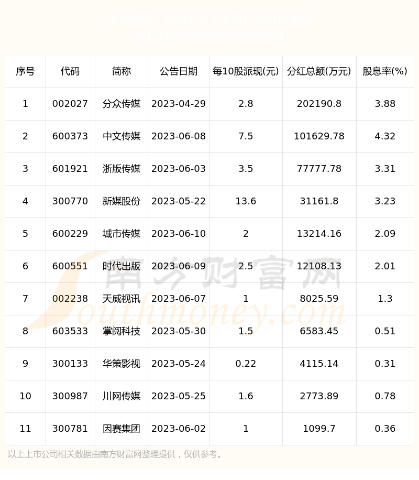
Task: Click the 每10股派现(元) column header
Action: pos(246,72)
